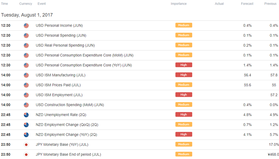Click the Medium badge for USD ISM Prices Paid
The image size is (279, 159).
coord(184,85)
